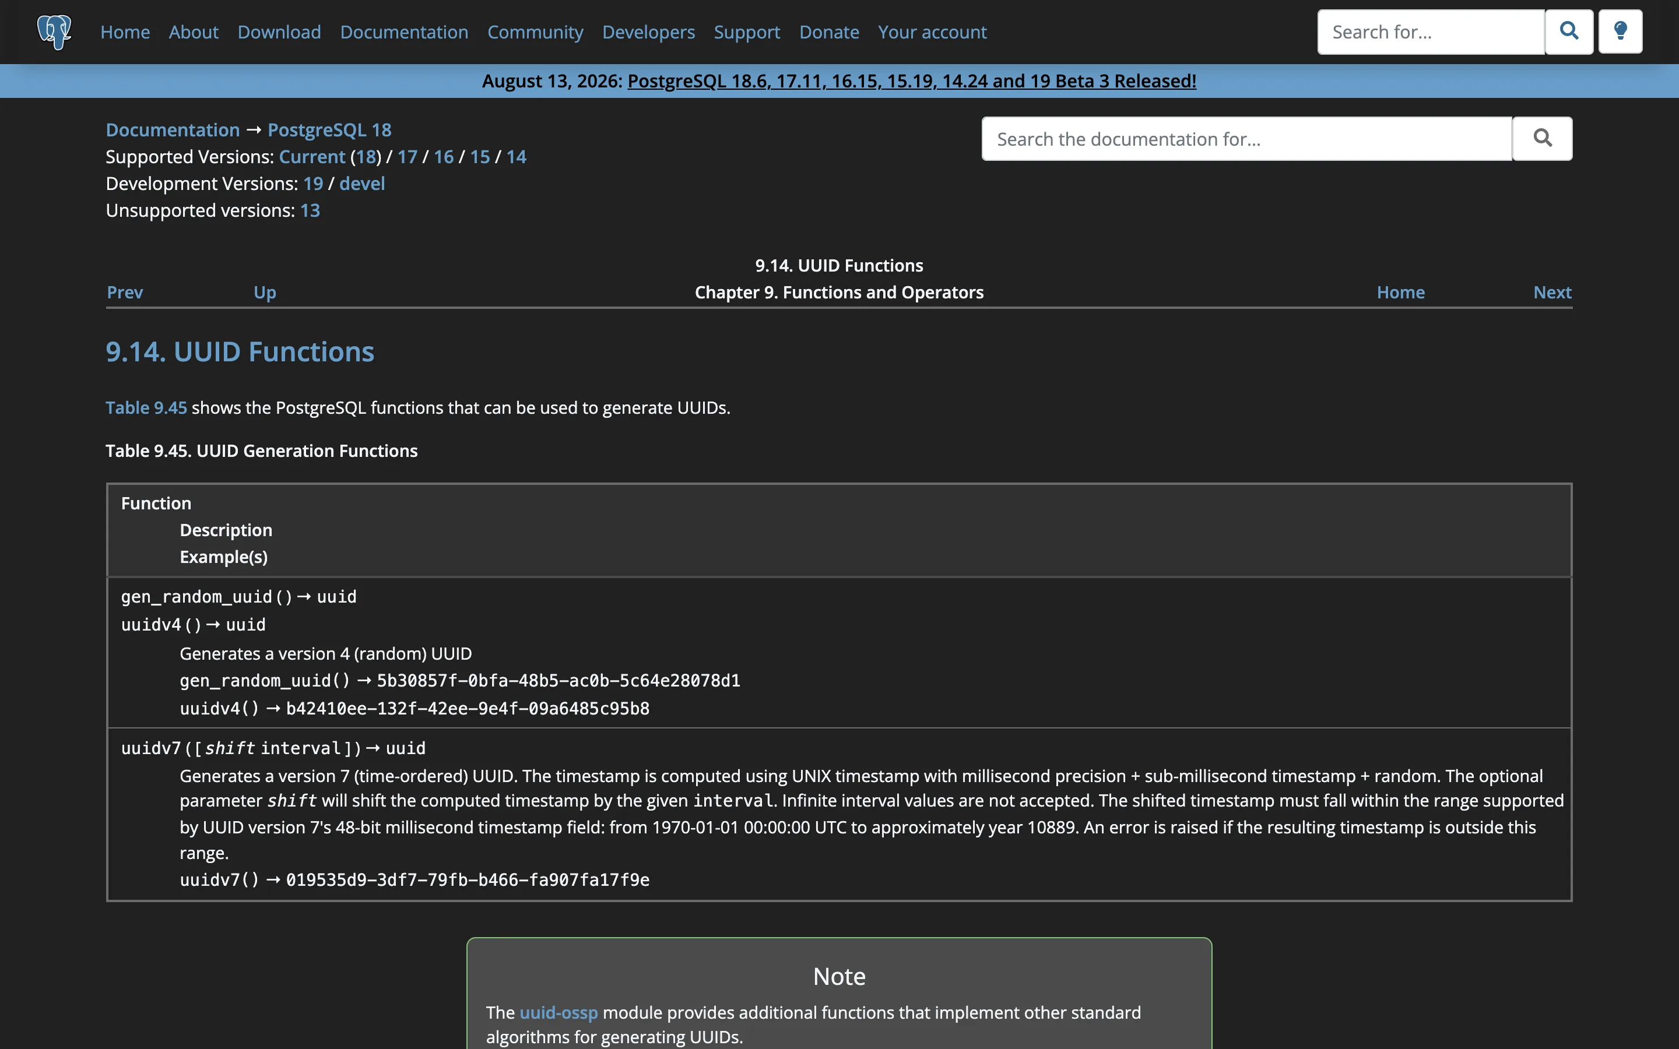Click the gen_random_uuid() → uuid signature
This screenshot has width=1679, height=1049.
238,597
